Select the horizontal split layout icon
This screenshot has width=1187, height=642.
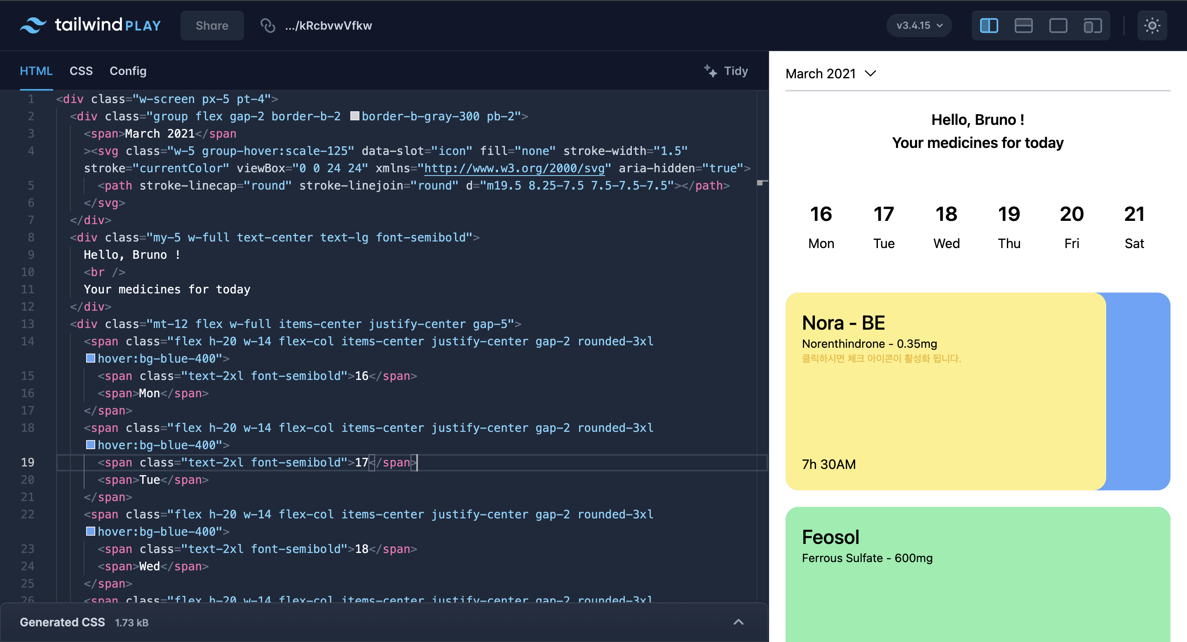pyautogui.click(x=1023, y=25)
